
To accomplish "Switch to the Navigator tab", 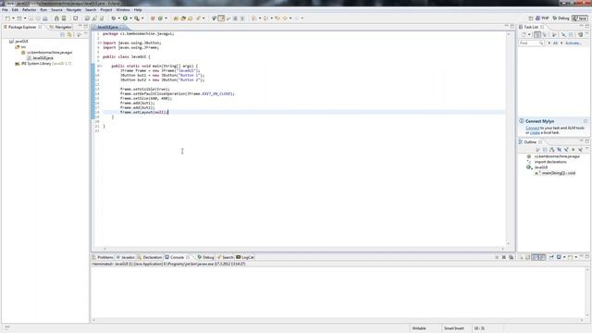I will click(x=61, y=27).
